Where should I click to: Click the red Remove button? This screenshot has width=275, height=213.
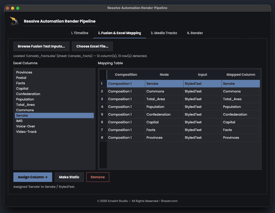click(98, 177)
